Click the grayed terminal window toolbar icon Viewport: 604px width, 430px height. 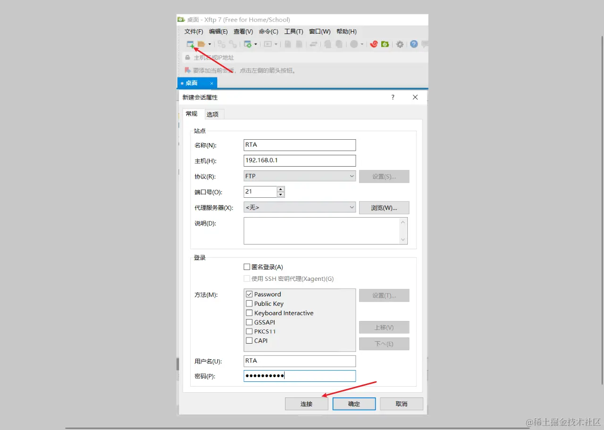coord(268,44)
